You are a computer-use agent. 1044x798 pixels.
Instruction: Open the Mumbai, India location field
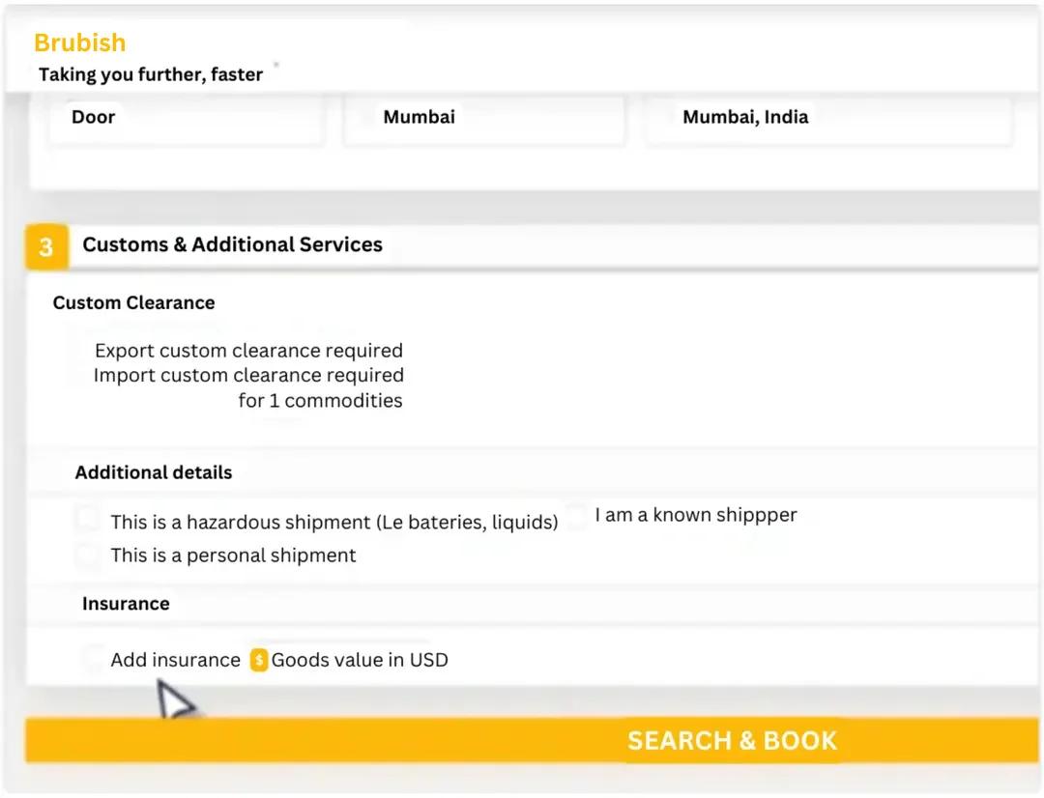pos(827,119)
